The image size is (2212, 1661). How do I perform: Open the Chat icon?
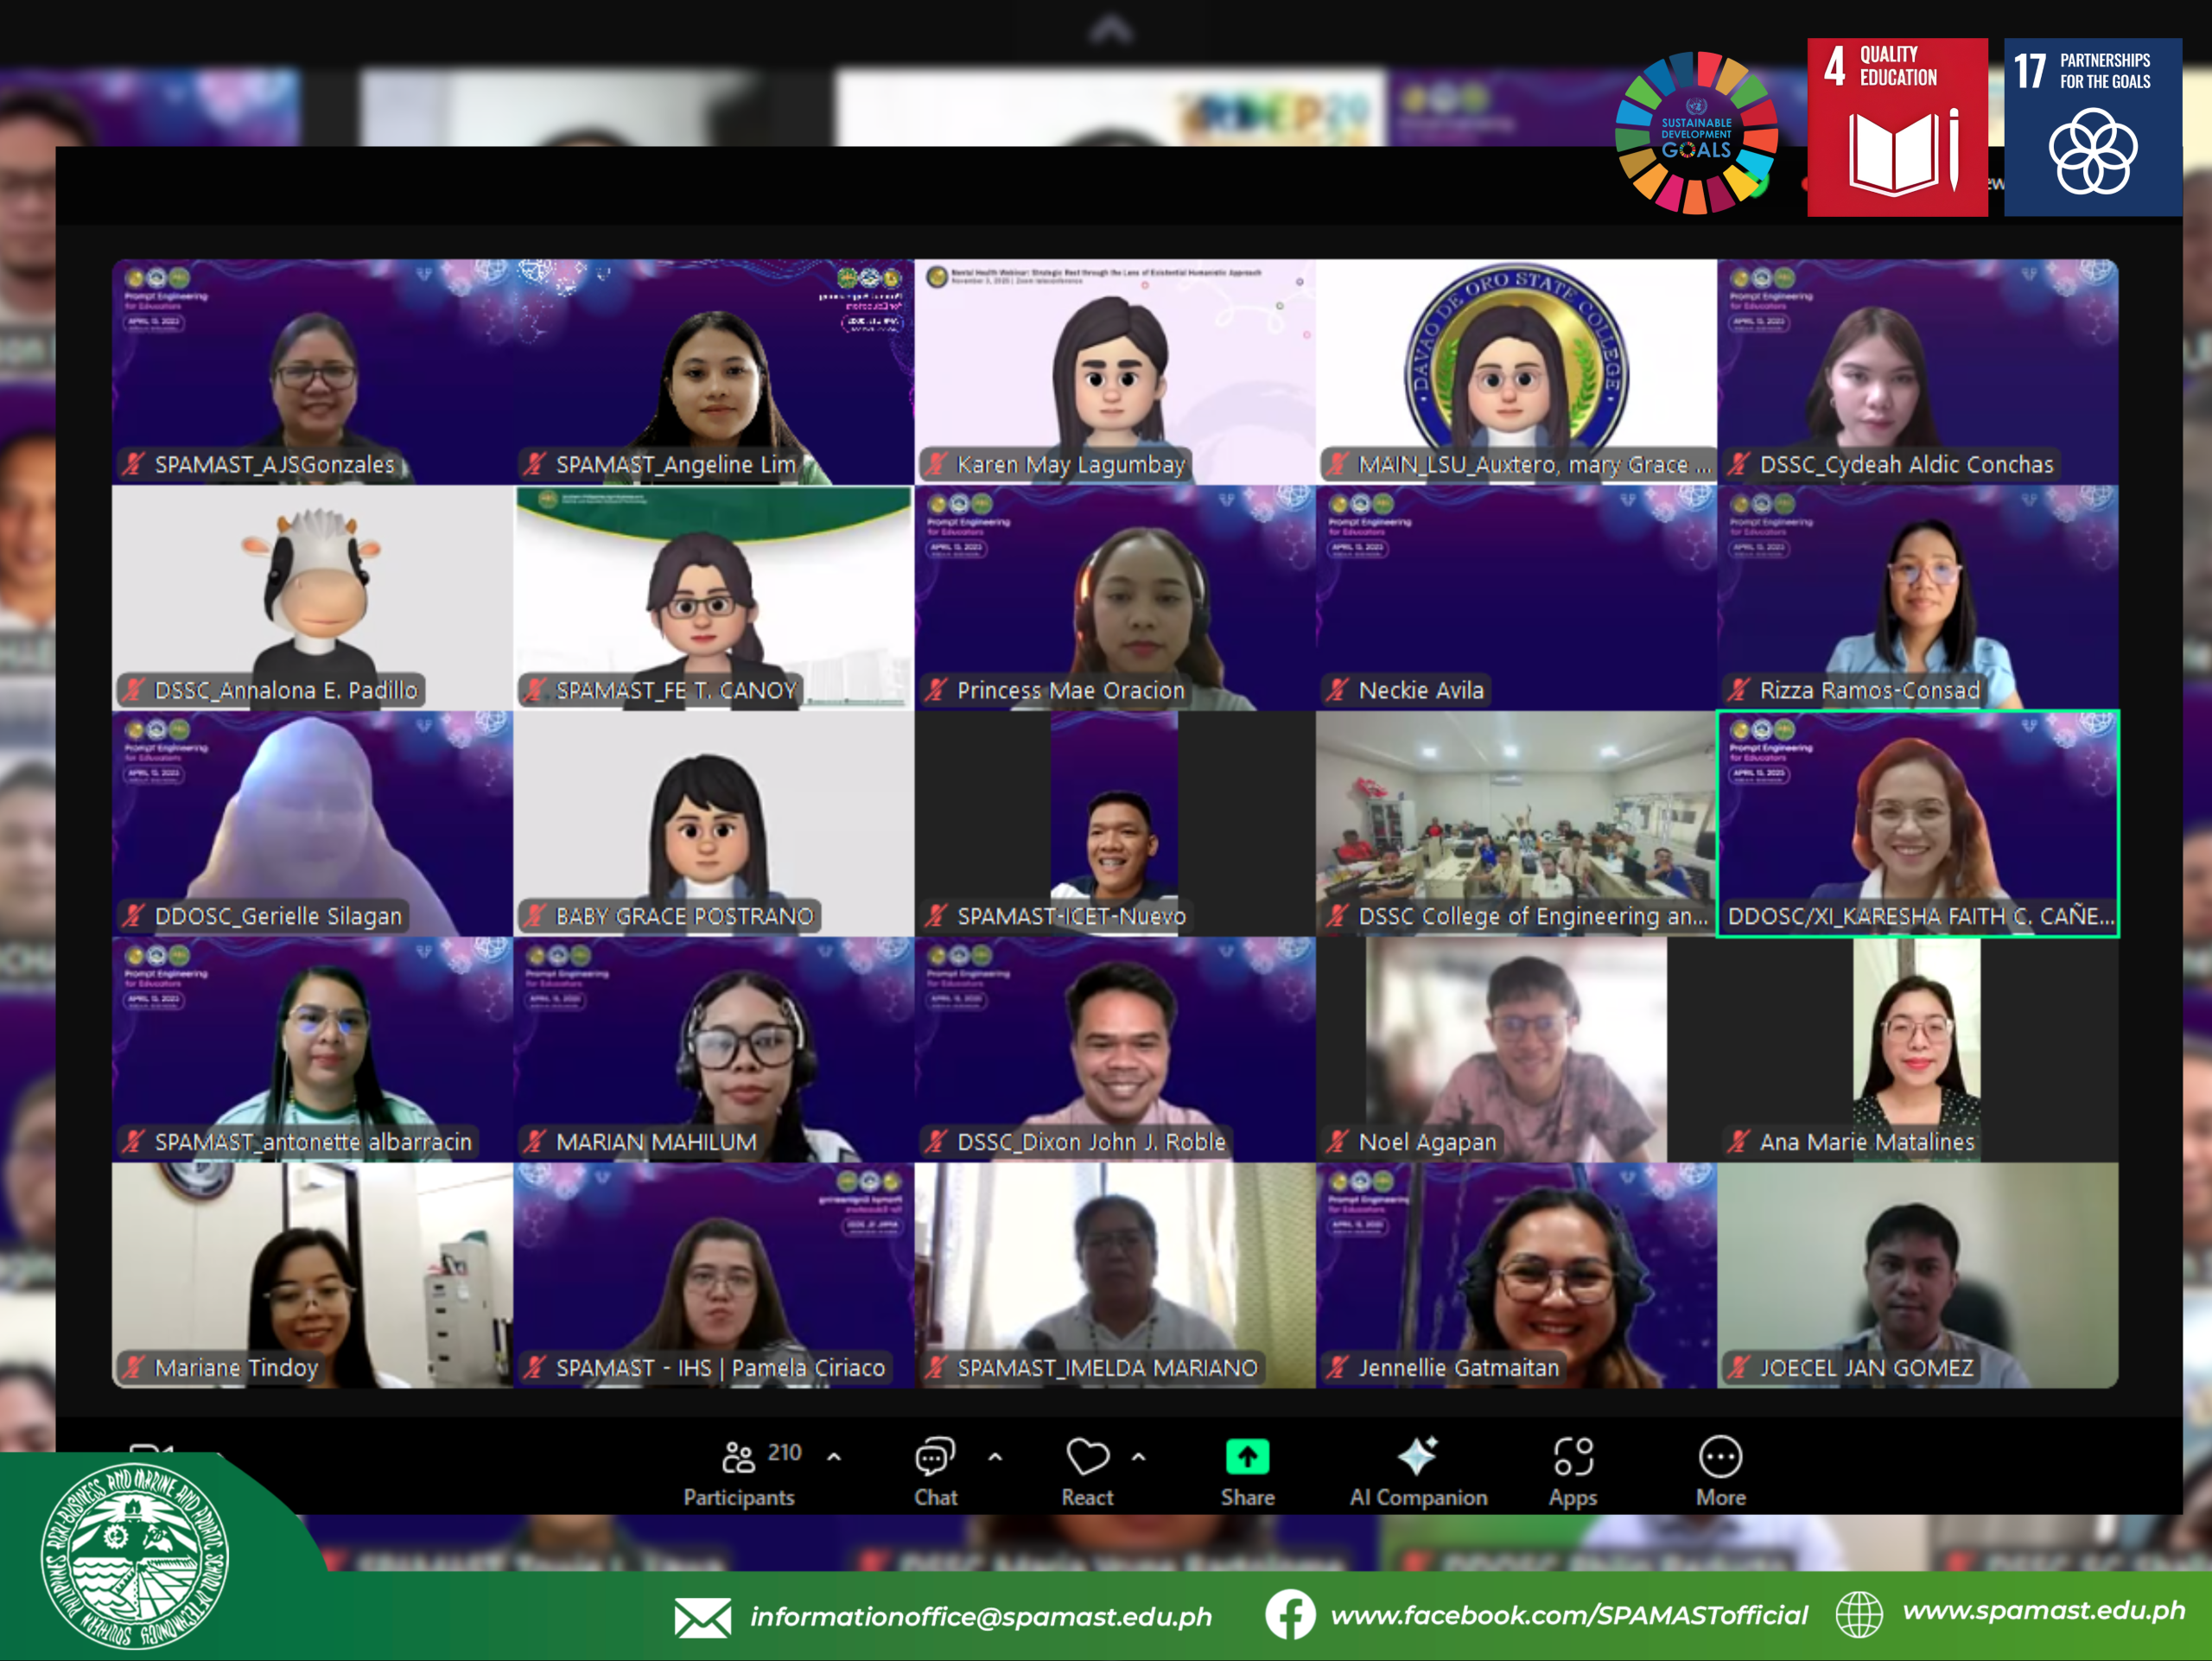point(935,1458)
